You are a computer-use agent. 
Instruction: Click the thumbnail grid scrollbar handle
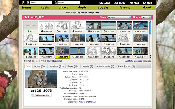click(150, 28)
